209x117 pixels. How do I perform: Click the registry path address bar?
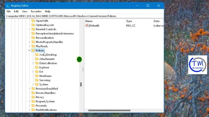click(x=85, y=16)
